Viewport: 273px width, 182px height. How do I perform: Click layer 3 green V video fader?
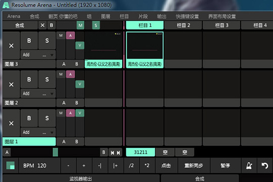(80, 45)
